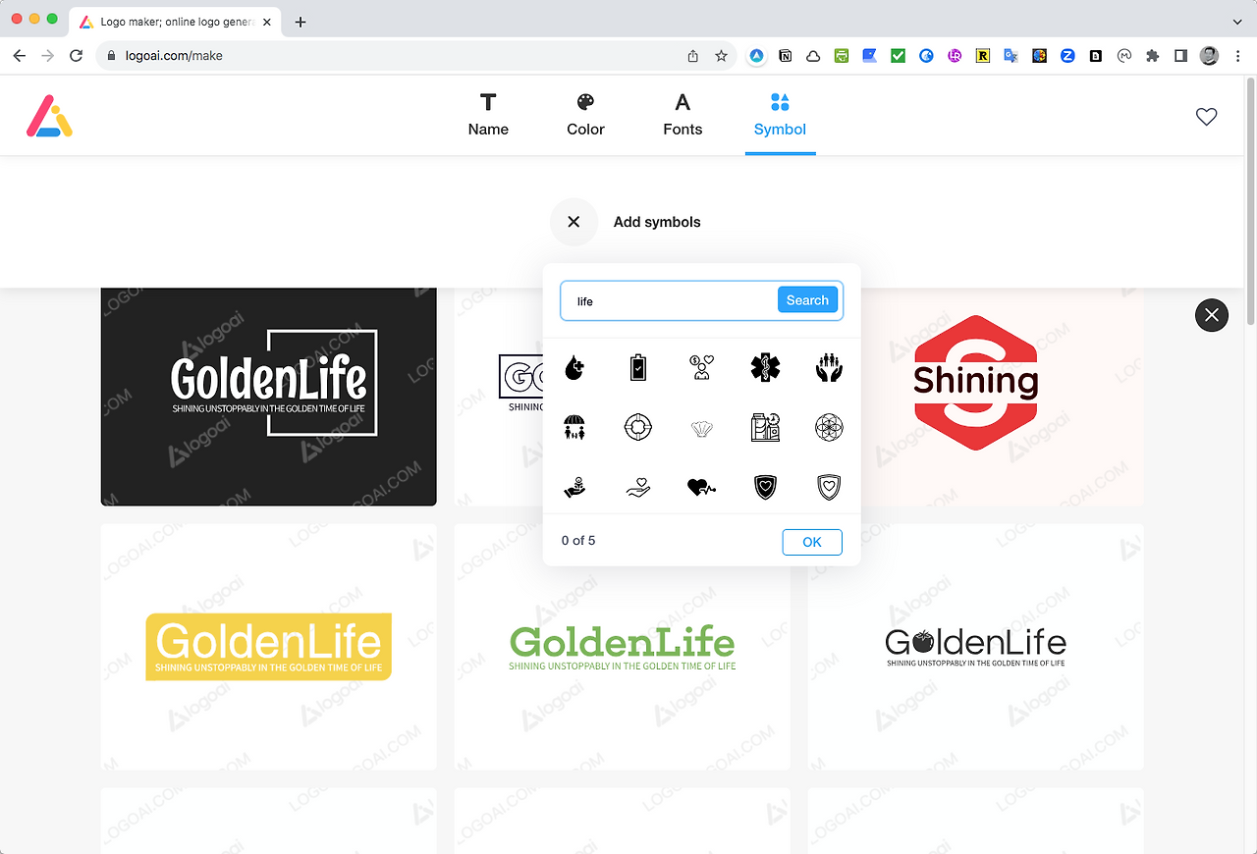Select the blood drop with plus symbol
Viewport: 1257px width, 854px height.
click(574, 368)
